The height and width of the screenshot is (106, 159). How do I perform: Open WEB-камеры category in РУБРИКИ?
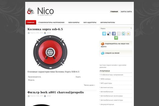coord(105,79)
